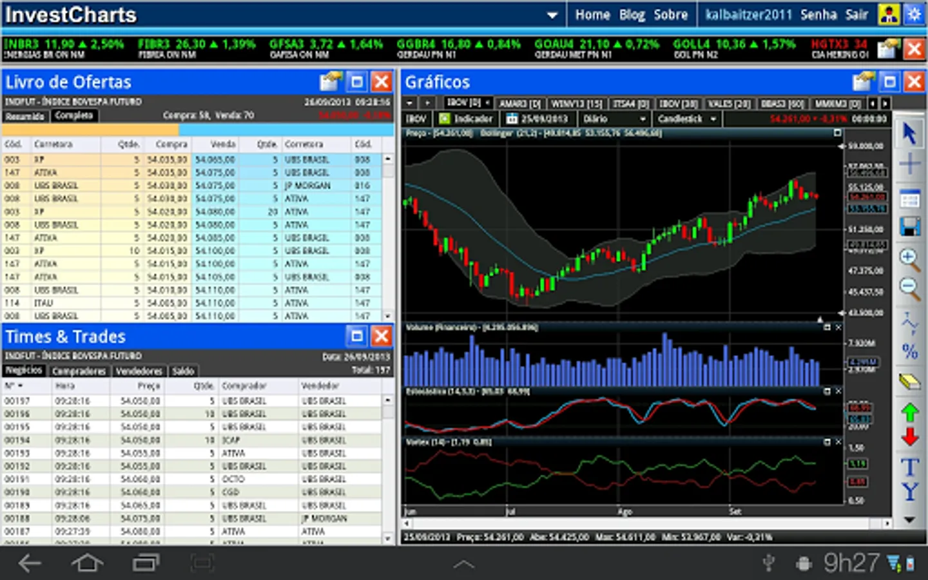
Task: Show previous chart tabs with left arrow
Action: click(873, 103)
